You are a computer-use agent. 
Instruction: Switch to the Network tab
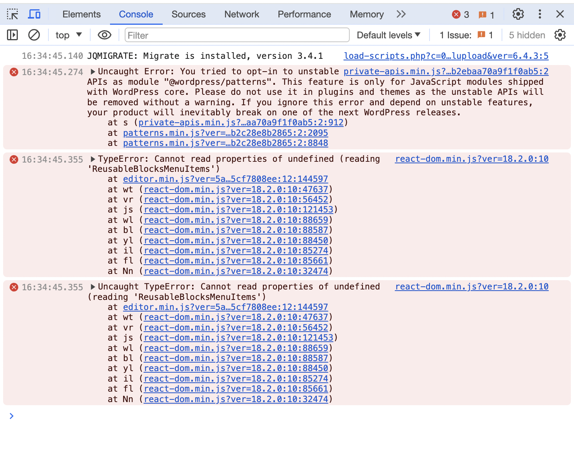click(241, 14)
